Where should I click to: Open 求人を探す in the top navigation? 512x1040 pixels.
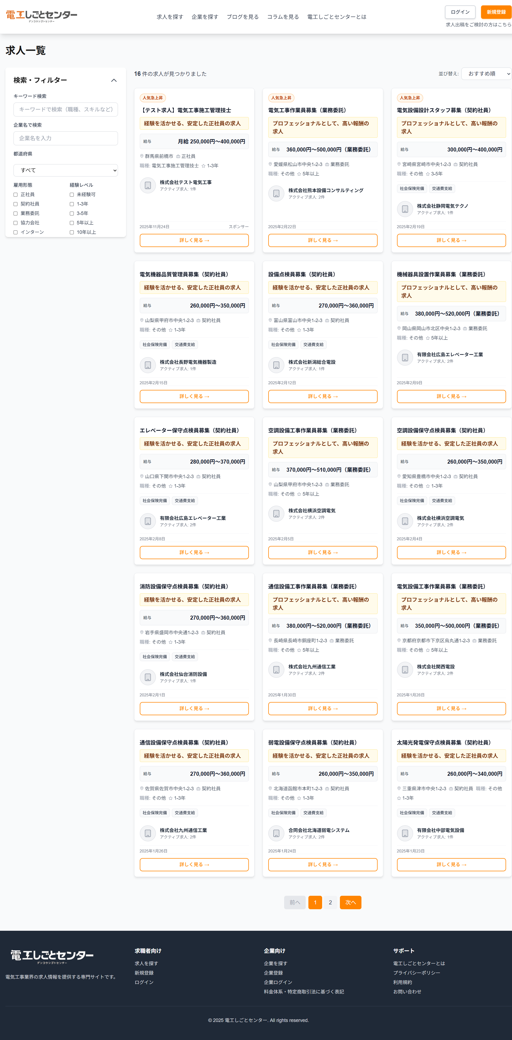coord(170,17)
